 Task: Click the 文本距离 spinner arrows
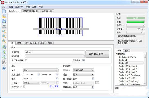click(x=93, y=79)
